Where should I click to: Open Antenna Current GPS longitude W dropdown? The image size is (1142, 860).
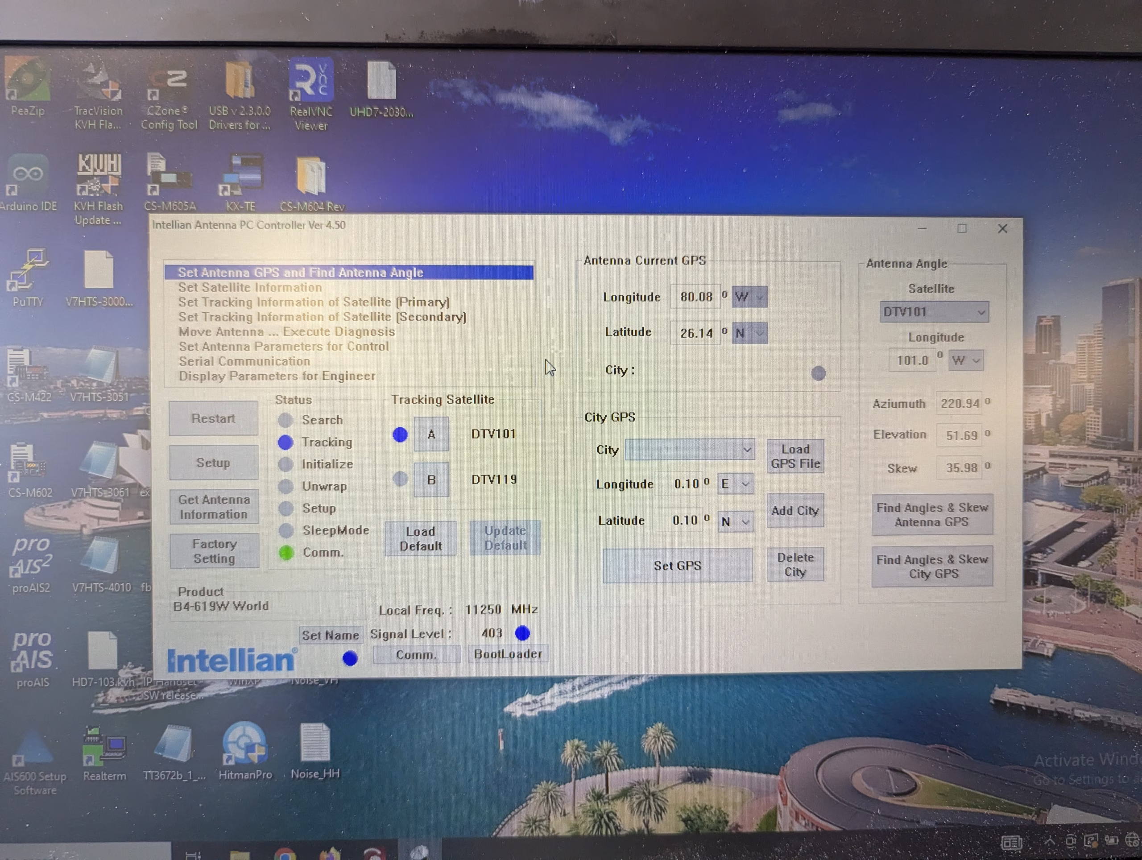click(749, 297)
